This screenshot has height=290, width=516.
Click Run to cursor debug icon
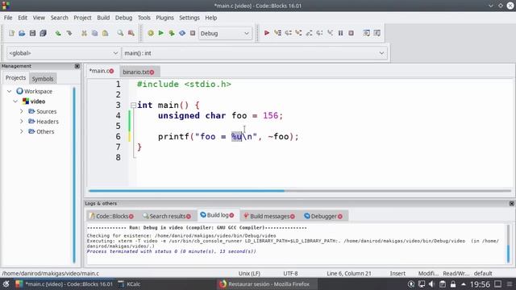tap(277, 33)
